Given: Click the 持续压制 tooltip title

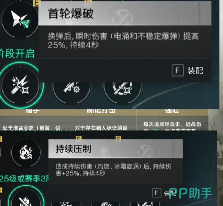Looking at the screenshot, I should coord(74,149).
